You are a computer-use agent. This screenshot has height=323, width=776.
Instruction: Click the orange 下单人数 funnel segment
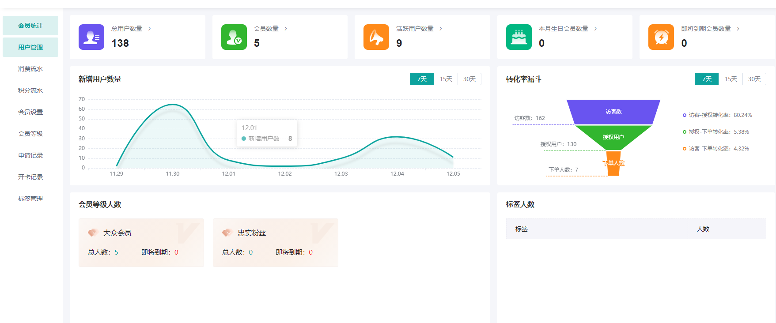[613, 163]
